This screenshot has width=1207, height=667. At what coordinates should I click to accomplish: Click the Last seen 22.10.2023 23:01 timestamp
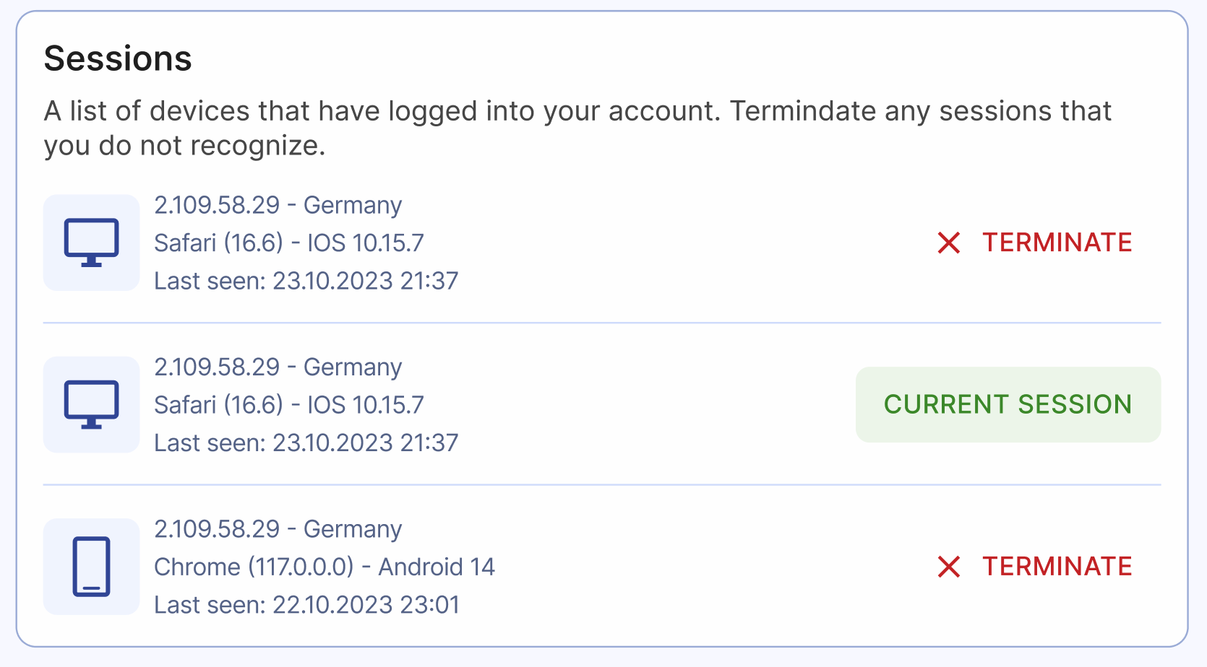click(x=306, y=605)
